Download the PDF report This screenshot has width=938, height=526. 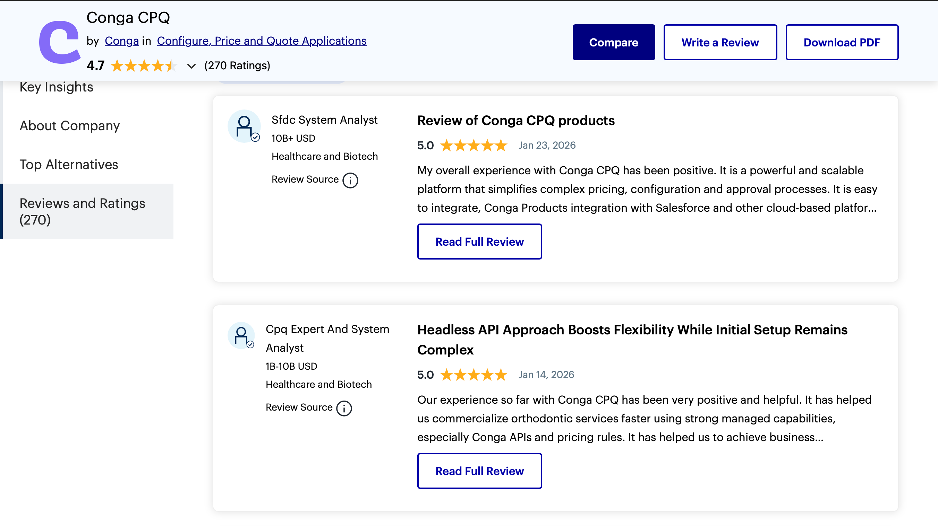(x=842, y=42)
